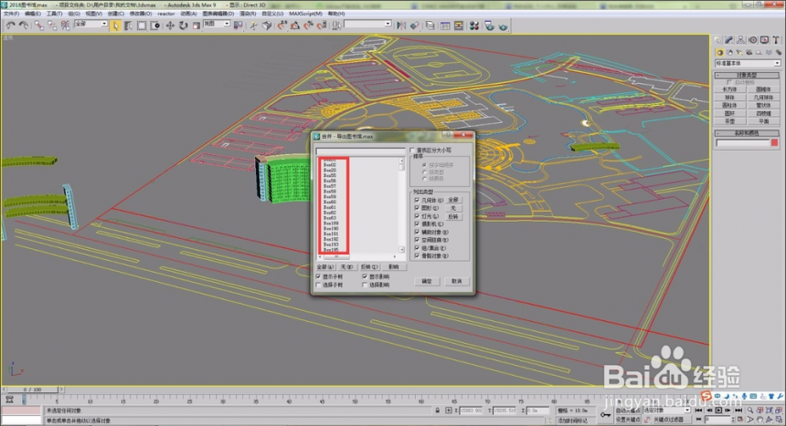This screenshot has width=786, height=426.
Task: Uncheck the 摄影机 list type checkbox
Action: [417, 223]
